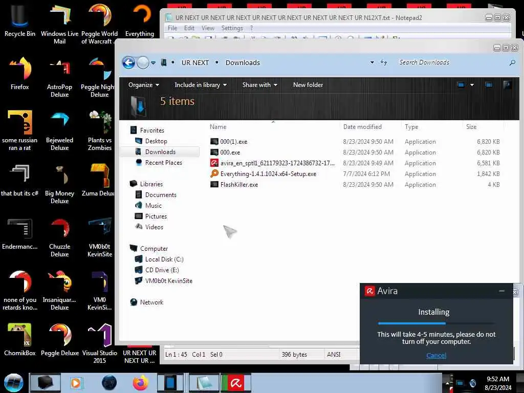Toggle the preview pane icon in Explorer
This screenshot has width=524, height=393.
click(x=489, y=85)
